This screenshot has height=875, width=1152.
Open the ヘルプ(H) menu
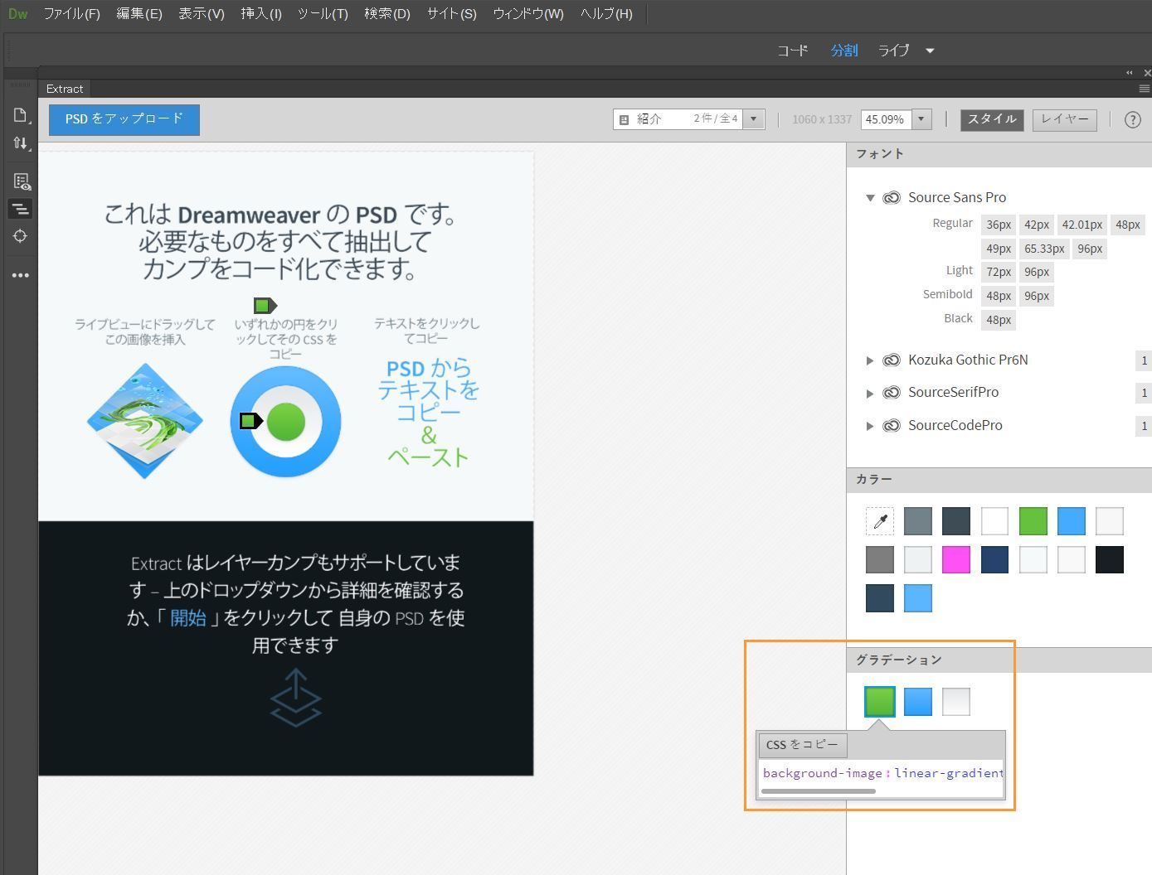click(606, 14)
